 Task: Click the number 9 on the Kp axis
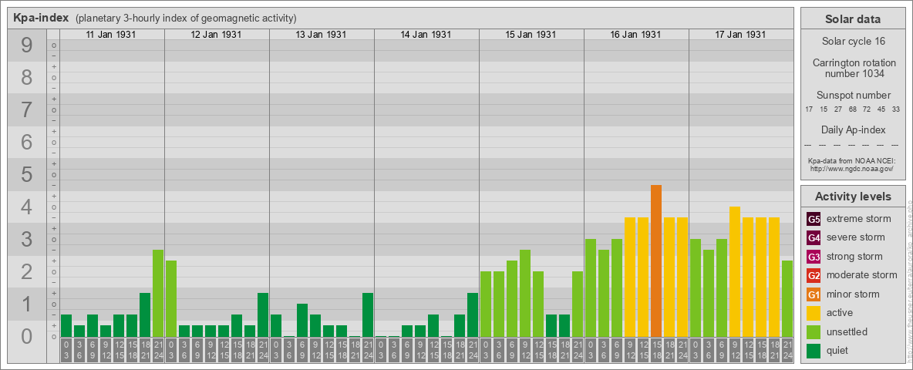pyautogui.click(x=26, y=46)
